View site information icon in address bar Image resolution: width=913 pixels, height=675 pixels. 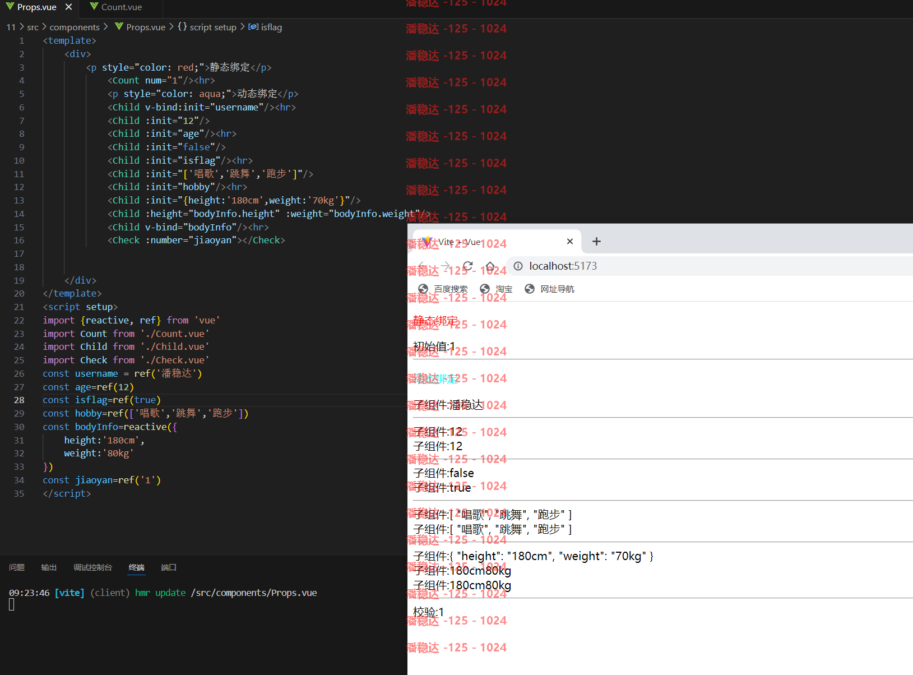coord(518,266)
